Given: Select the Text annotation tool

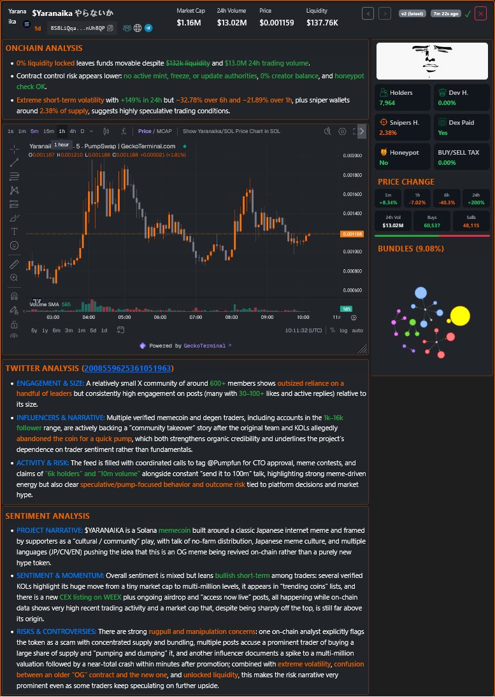Looking at the screenshot, I should (x=14, y=232).
